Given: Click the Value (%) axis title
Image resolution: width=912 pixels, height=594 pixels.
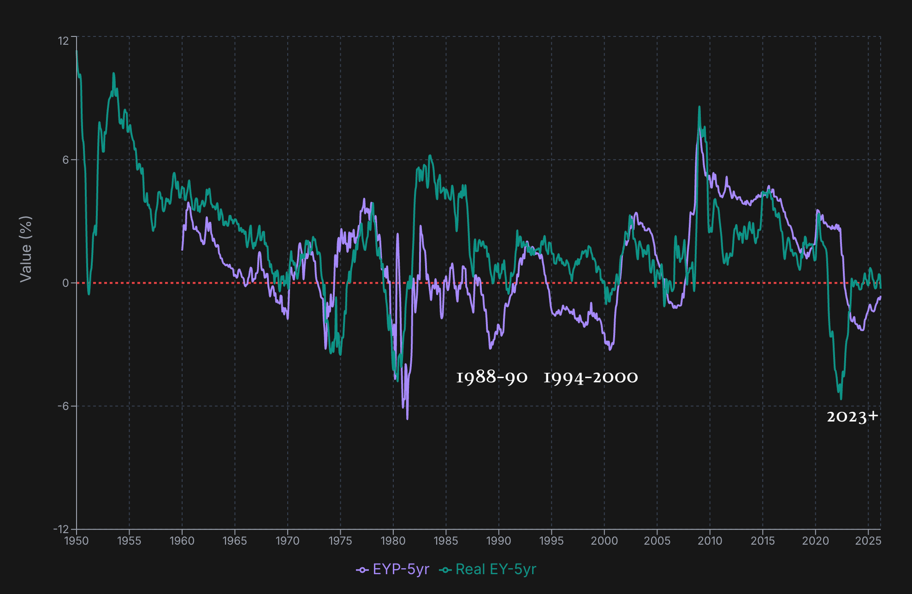Looking at the screenshot, I should pos(26,249).
